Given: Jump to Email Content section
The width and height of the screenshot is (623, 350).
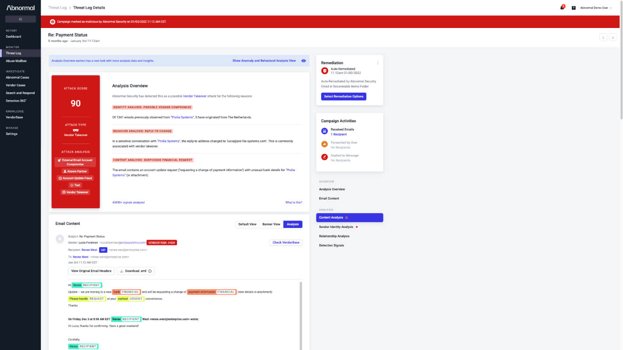Looking at the screenshot, I should pos(329,199).
